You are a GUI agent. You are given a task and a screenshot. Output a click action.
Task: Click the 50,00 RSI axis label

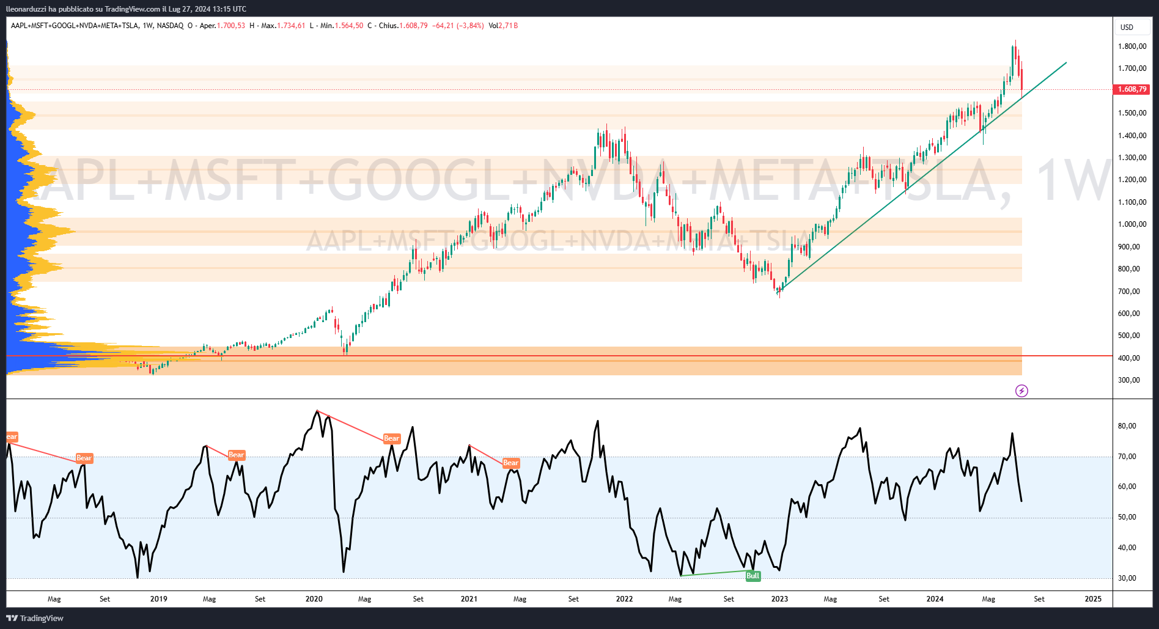coord(1127,517)
